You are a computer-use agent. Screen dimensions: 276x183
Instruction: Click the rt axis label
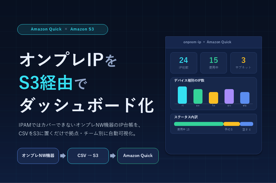(x=183, y=106)
